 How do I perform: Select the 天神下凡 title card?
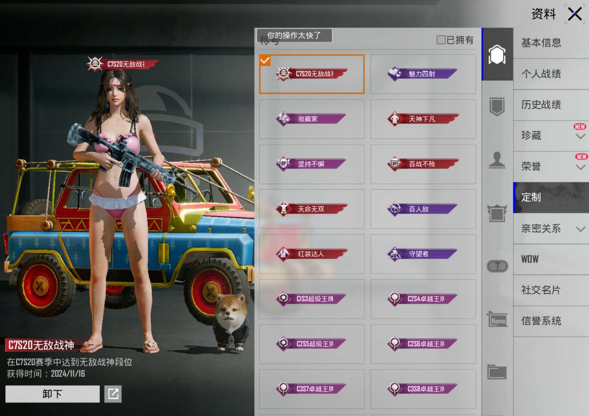point(423,119)
